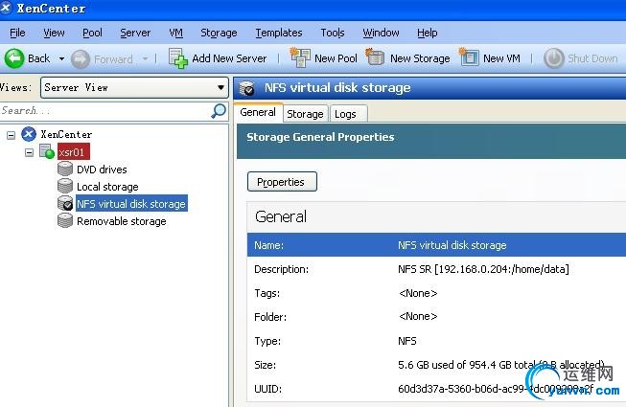Open the View menu
The image size is (626, 407).
pos(54,33)
